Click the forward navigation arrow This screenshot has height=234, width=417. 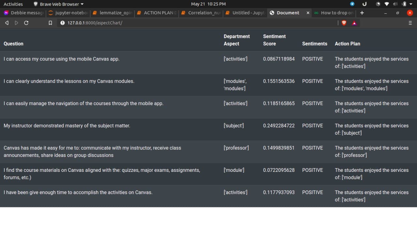[16, 23]
